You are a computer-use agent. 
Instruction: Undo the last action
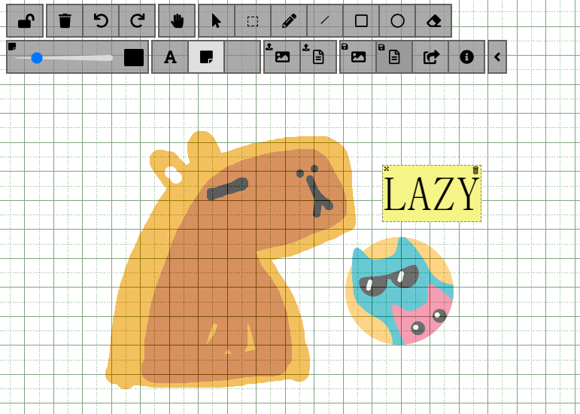click(101, 21)
